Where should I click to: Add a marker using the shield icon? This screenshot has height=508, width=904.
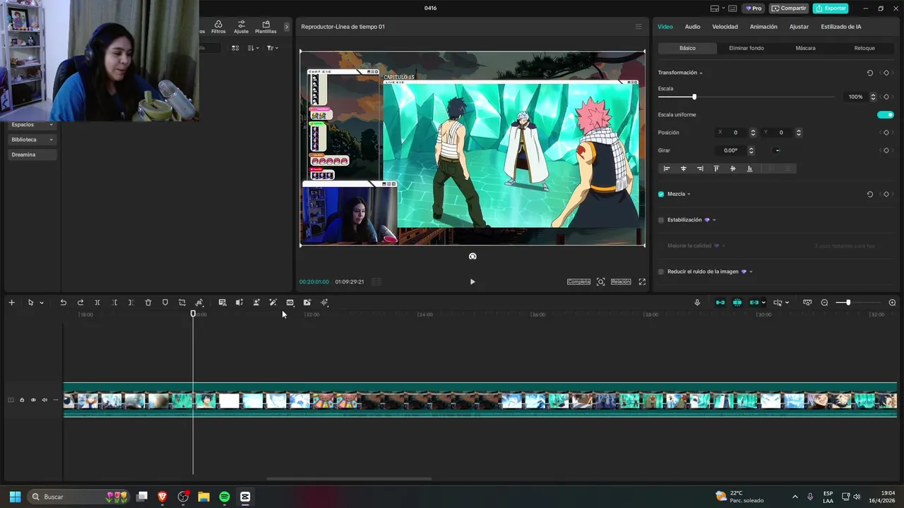click(x=165, y=303)
